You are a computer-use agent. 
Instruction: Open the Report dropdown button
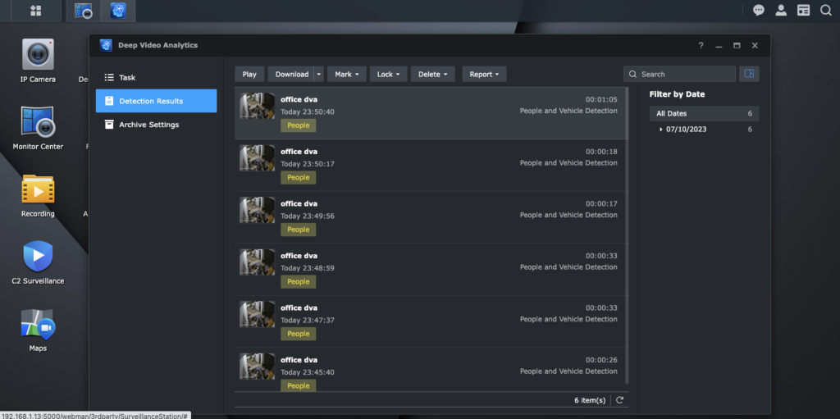click(484, 75)
